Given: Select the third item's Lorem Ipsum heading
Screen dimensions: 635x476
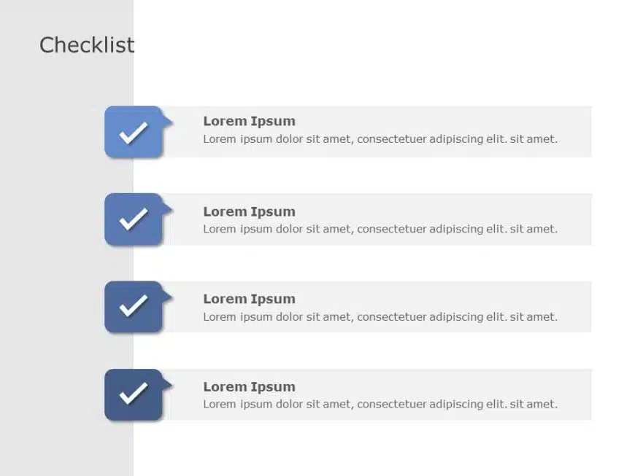Looking at the screenshot, I should pyautogui.click(x=249, y=299).
